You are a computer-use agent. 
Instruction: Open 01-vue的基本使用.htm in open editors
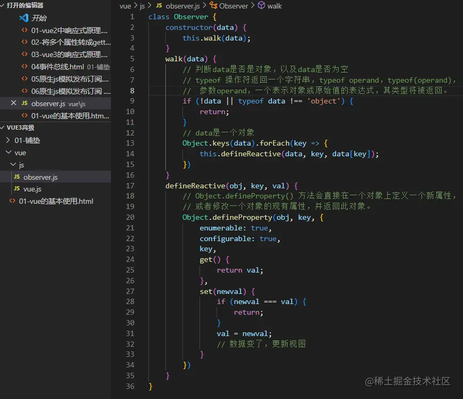tap(70, 116)
